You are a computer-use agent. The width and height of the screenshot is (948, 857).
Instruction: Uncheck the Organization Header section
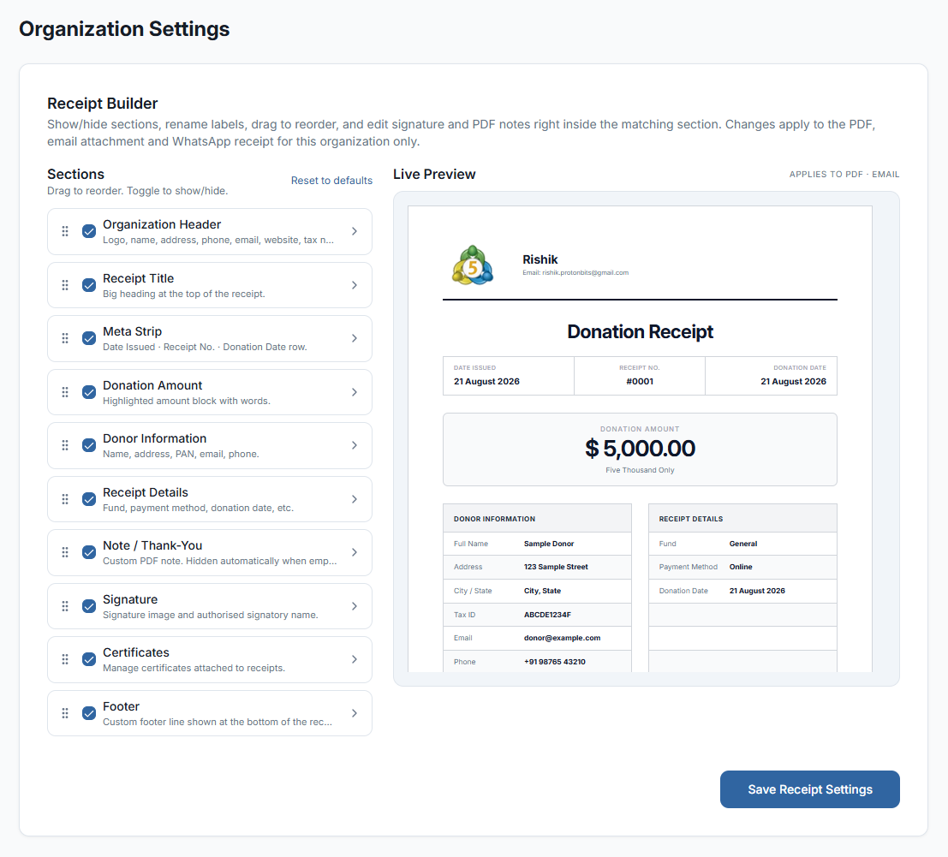point(89,231)
